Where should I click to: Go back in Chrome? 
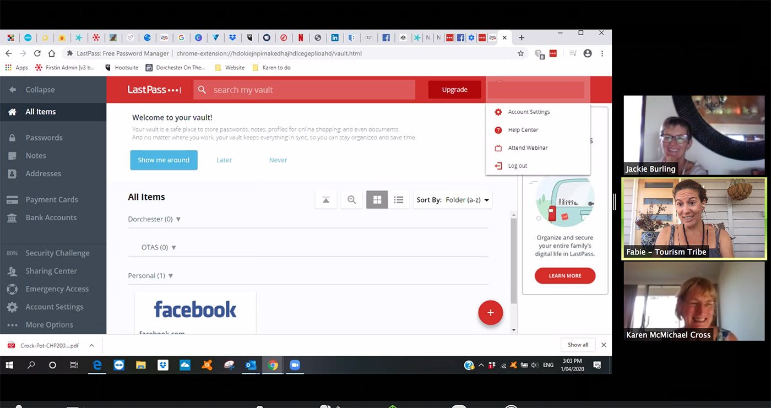pos(8,53)
